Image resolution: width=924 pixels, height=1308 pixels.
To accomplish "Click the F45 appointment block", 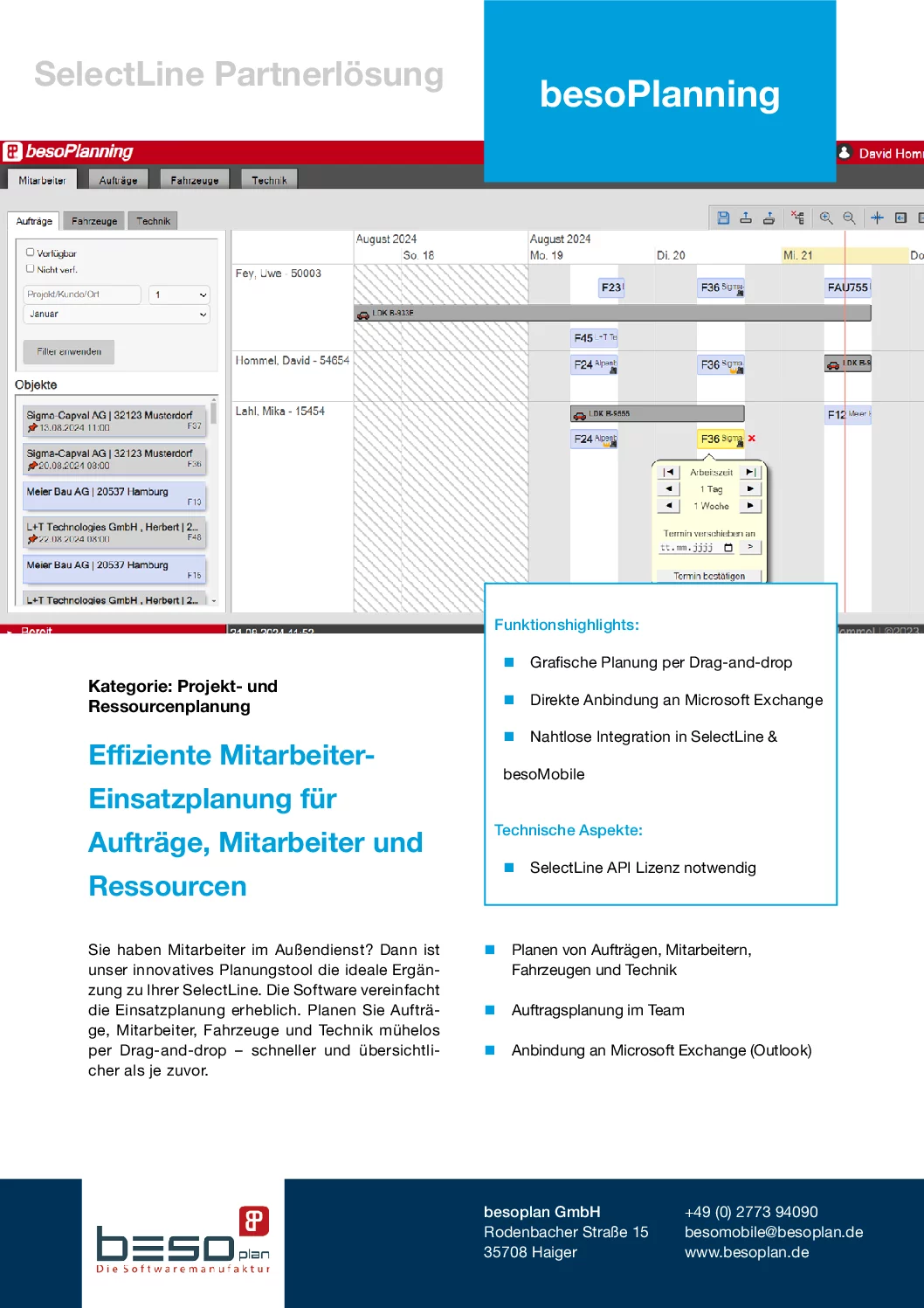I will (595, 337).
